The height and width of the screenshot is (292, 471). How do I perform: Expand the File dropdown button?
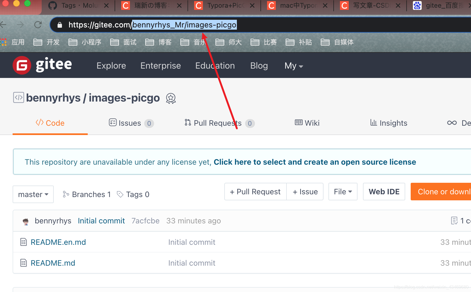coord(343,192)
